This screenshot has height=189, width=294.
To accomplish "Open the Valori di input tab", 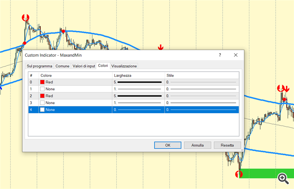I will coord(84,66).
